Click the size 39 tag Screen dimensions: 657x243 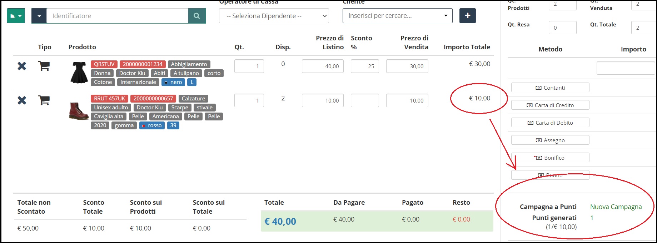tap(173, 125)
